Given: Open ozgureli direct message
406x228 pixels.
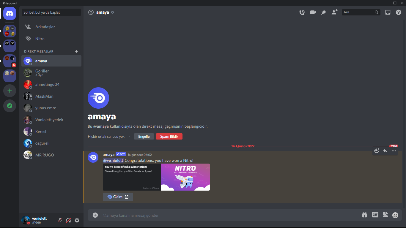Looking at the screenshot, I should point(51,143).
